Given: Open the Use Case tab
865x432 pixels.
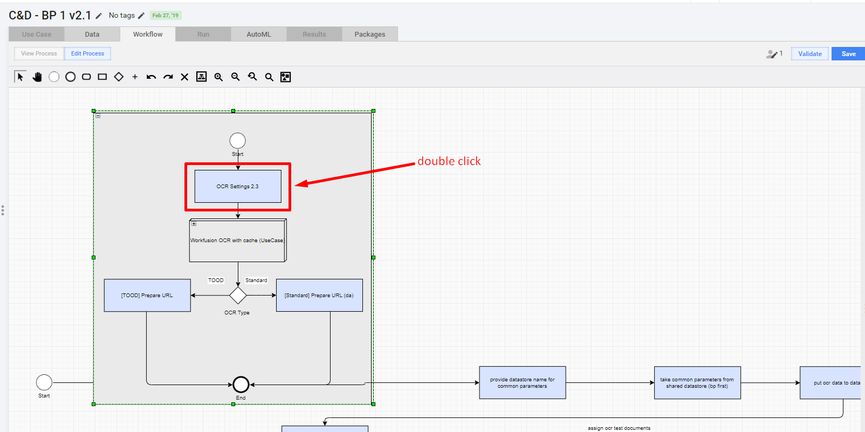Looking at the screenshot, I should pos(37,34).
